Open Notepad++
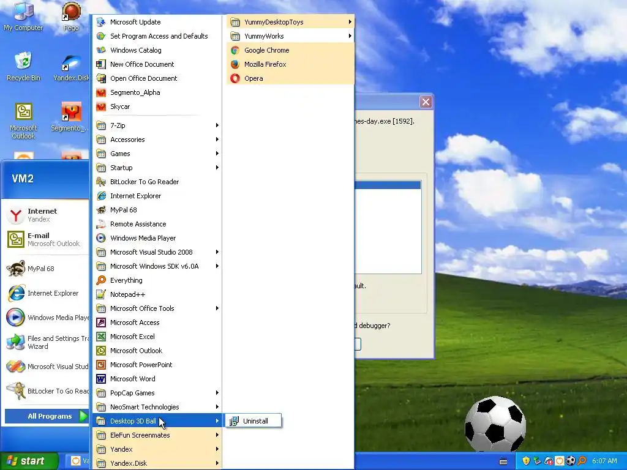The image size is (627, 470). tap(157, 294)
